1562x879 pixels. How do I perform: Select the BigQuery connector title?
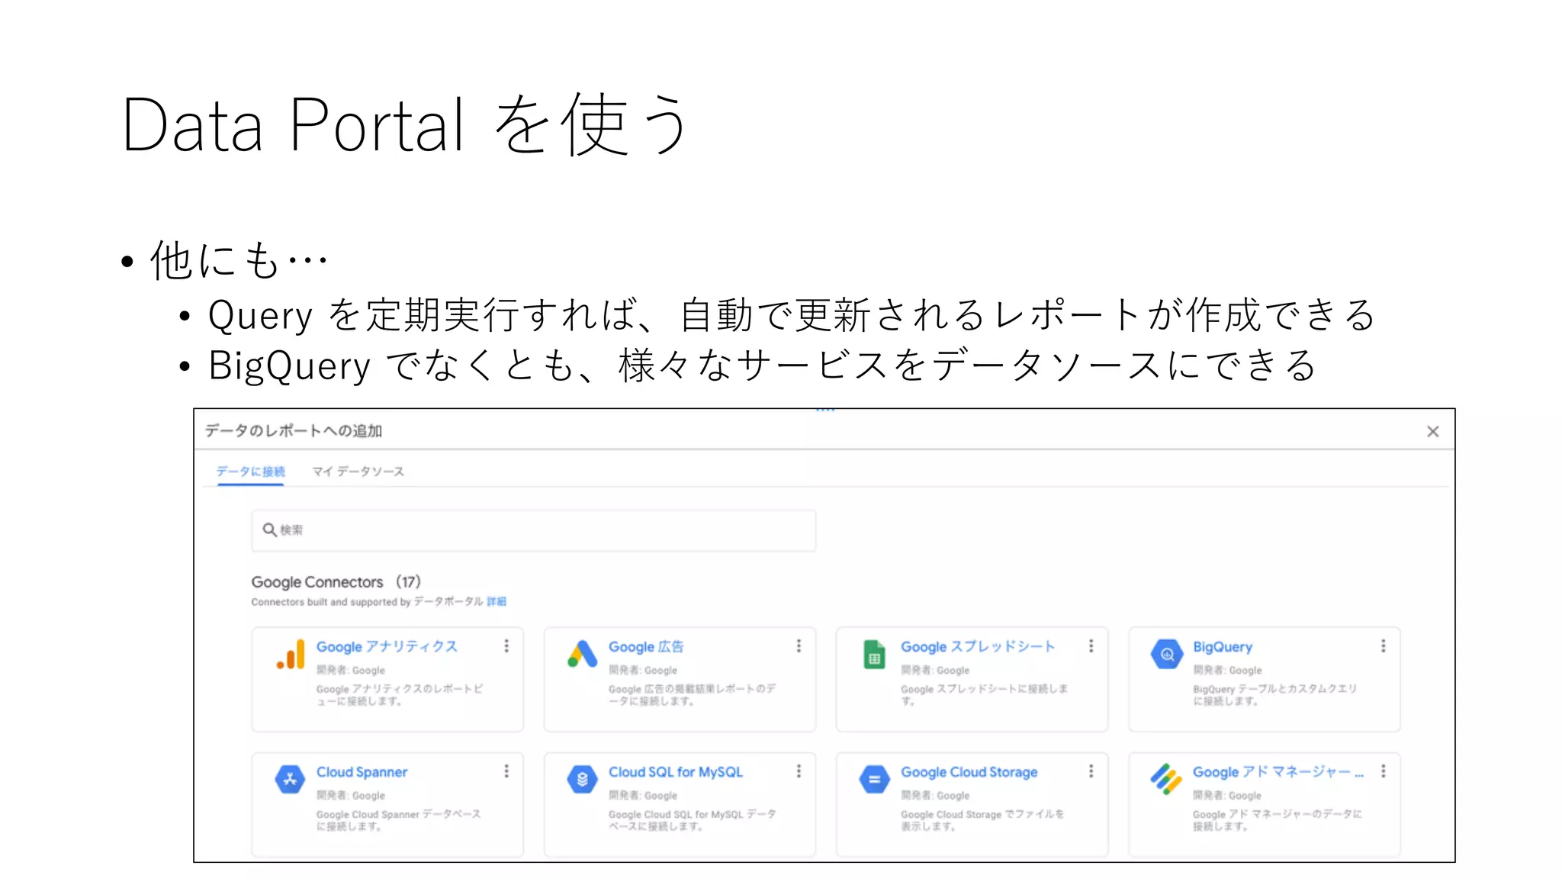(x=1223, y=646)
